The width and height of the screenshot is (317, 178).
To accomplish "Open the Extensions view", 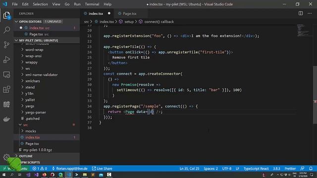I will click(x=6, y=89).
